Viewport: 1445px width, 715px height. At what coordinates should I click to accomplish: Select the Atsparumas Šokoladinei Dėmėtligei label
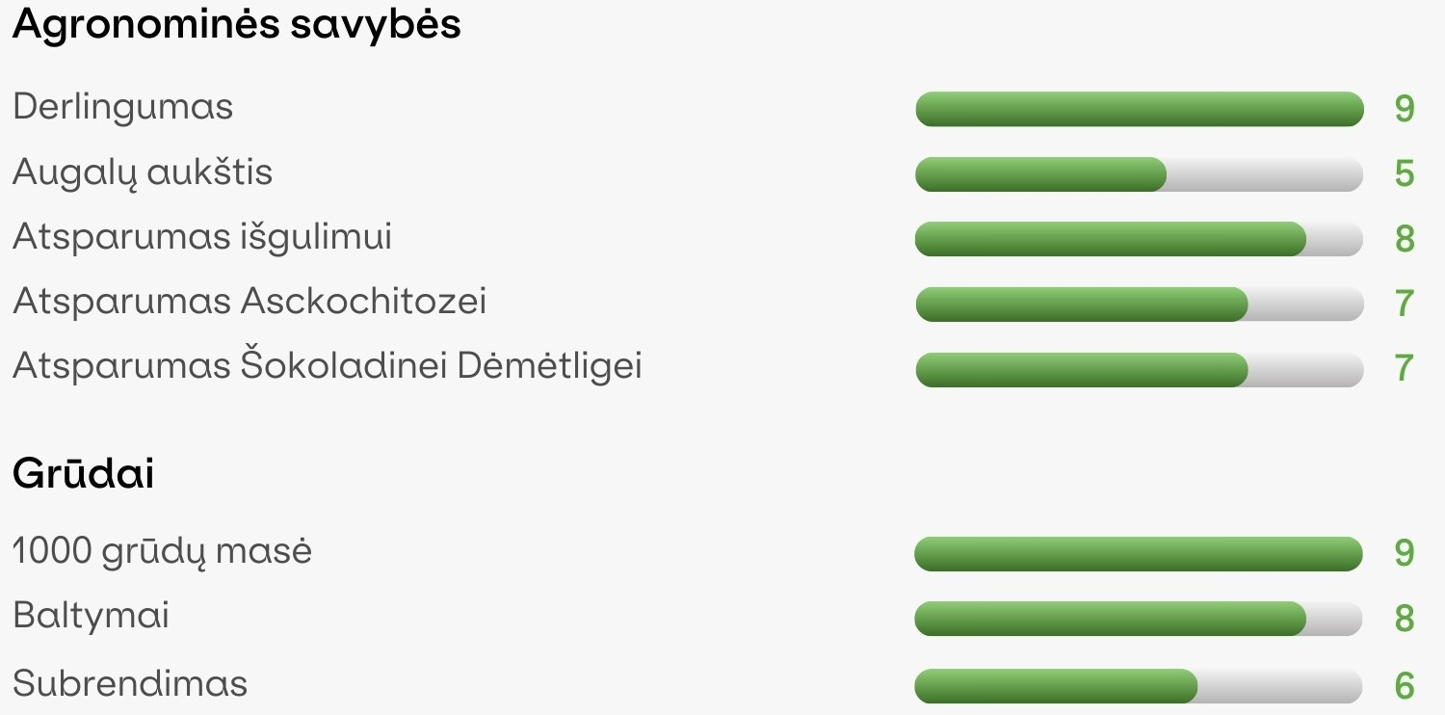point(328,366)
